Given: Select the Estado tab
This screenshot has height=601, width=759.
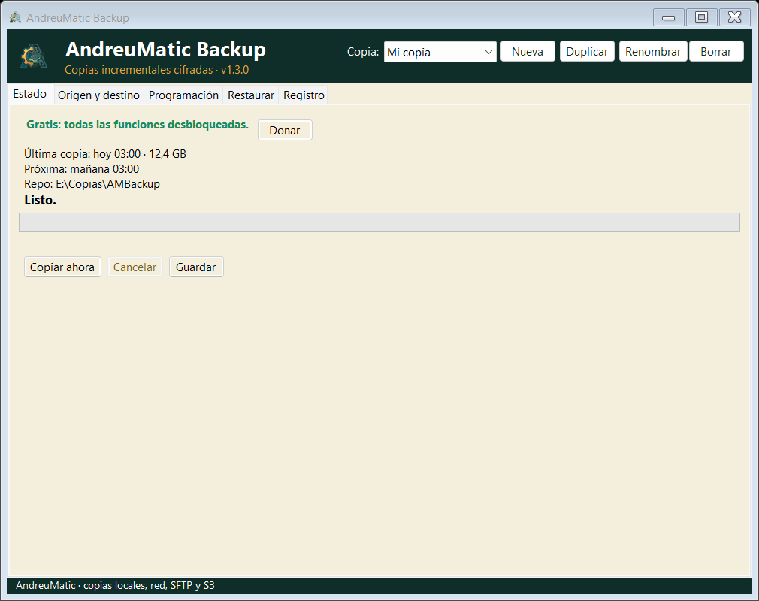Looking at the screenshot, I should click(30, 94).
